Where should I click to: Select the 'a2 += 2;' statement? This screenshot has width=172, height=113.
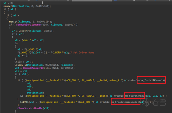(23, 56)
